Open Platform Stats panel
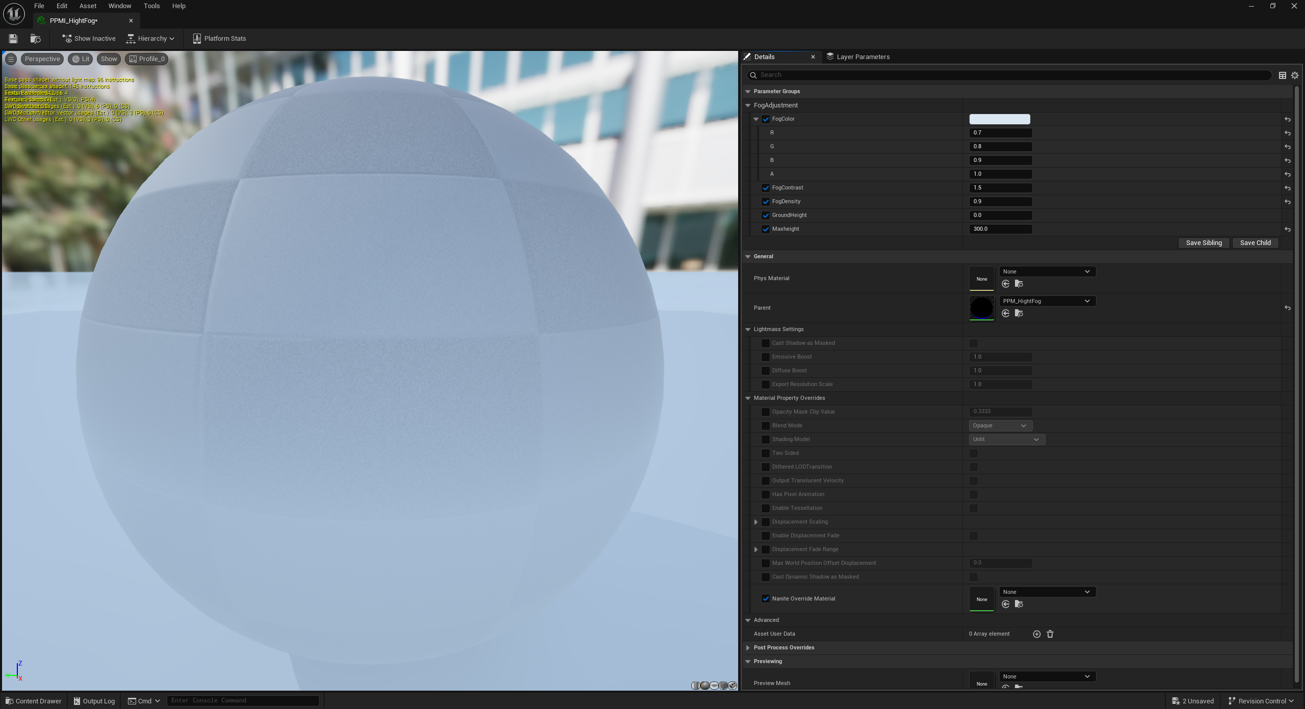The image size is (1305, 709). click(219, 39)
